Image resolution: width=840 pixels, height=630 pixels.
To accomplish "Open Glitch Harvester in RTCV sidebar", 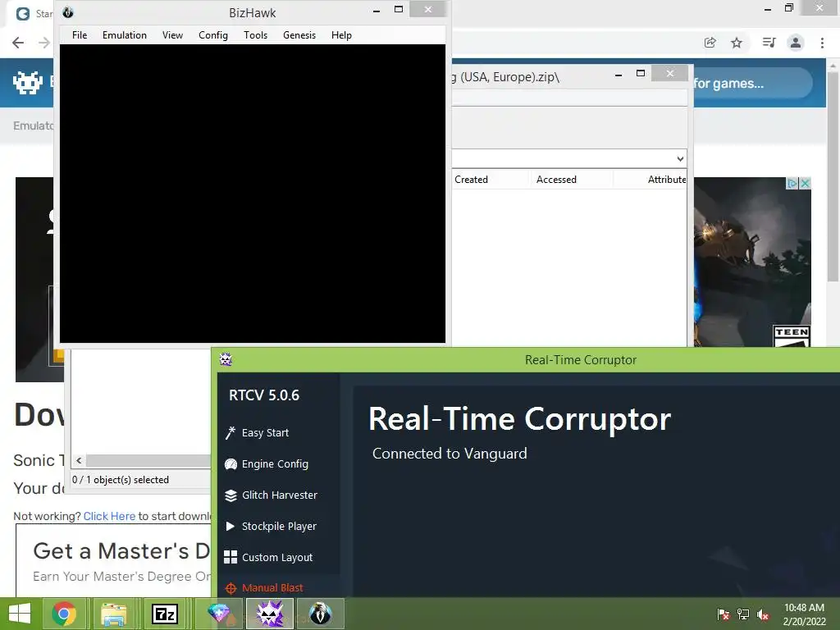I will click(x=280, y=495).
